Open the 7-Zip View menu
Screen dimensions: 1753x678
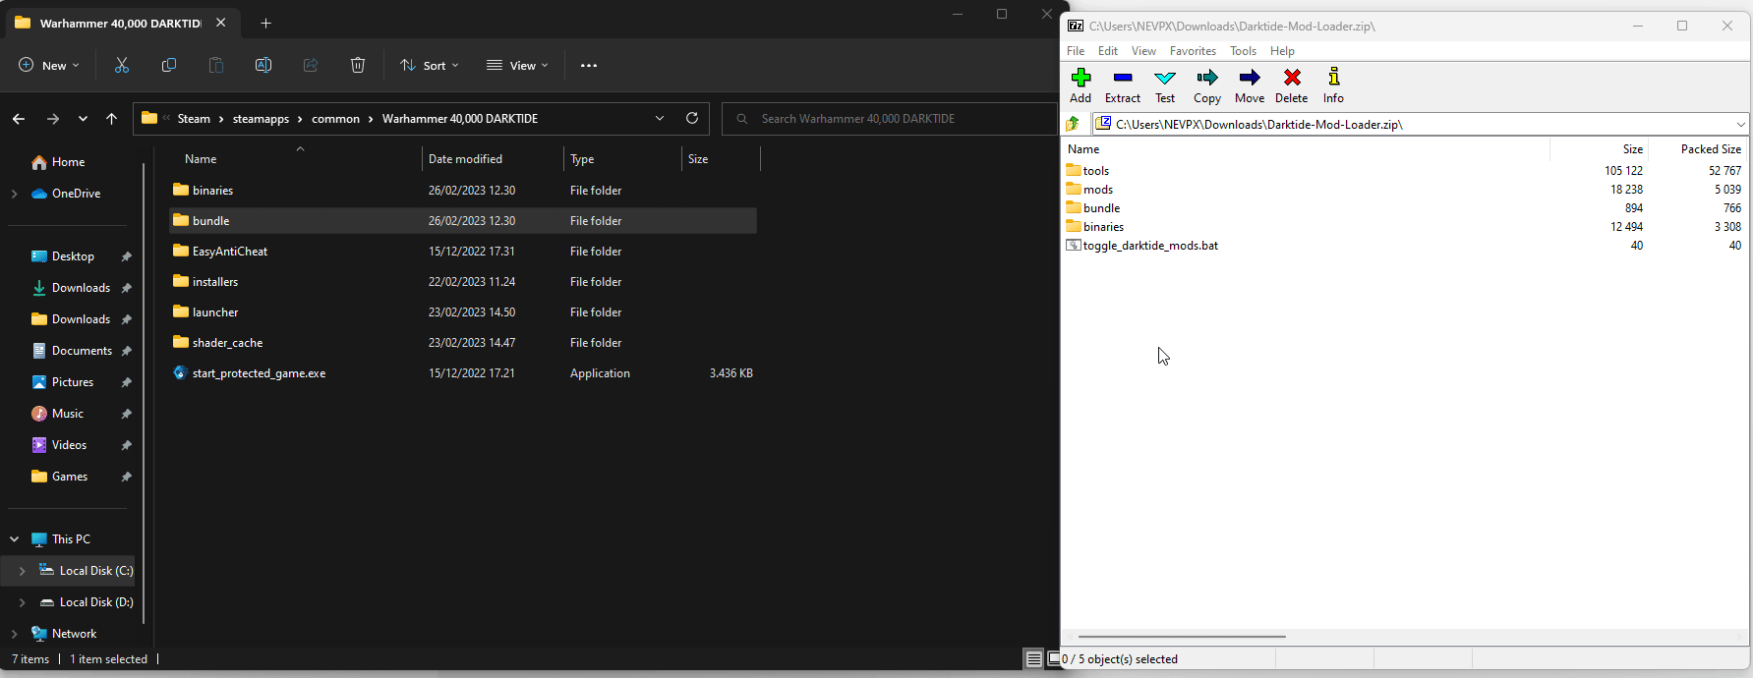pyautogui.click(x=1143, y=50)
